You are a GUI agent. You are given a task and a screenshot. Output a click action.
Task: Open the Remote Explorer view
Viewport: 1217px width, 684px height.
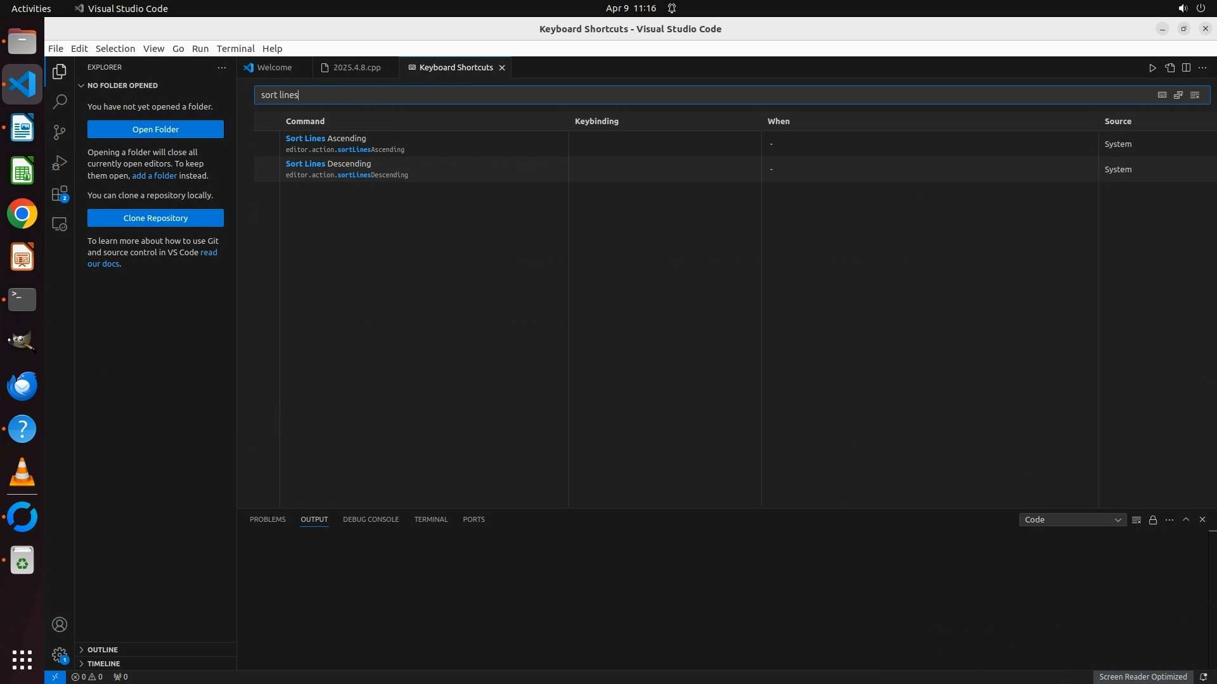[60, 224]
